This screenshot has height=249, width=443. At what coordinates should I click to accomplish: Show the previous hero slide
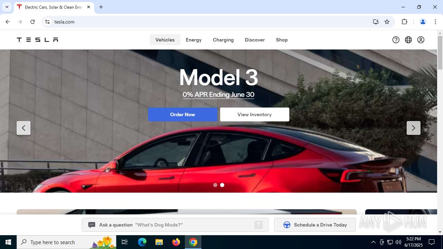pyautogui.click(x=24, y=128)
